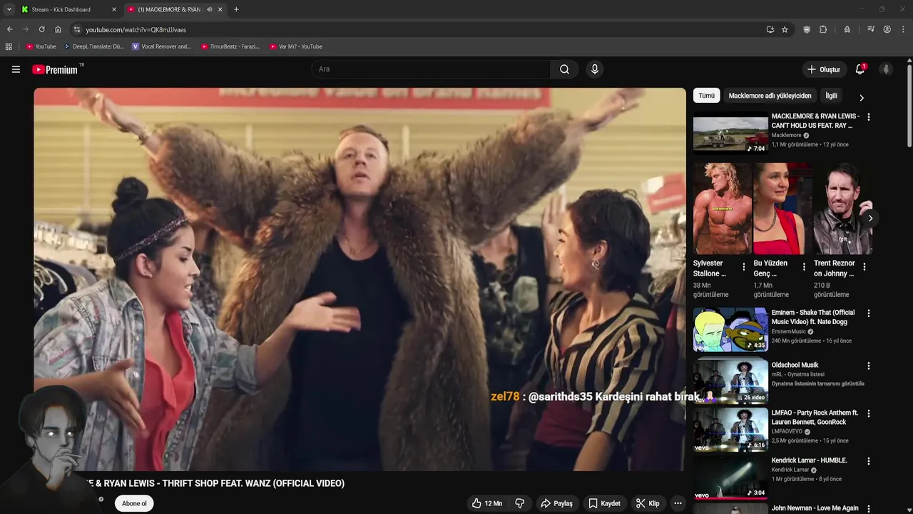Open Can't Hold Us video thumbnail
Screen dimensions: 913x514
(730, 132)
